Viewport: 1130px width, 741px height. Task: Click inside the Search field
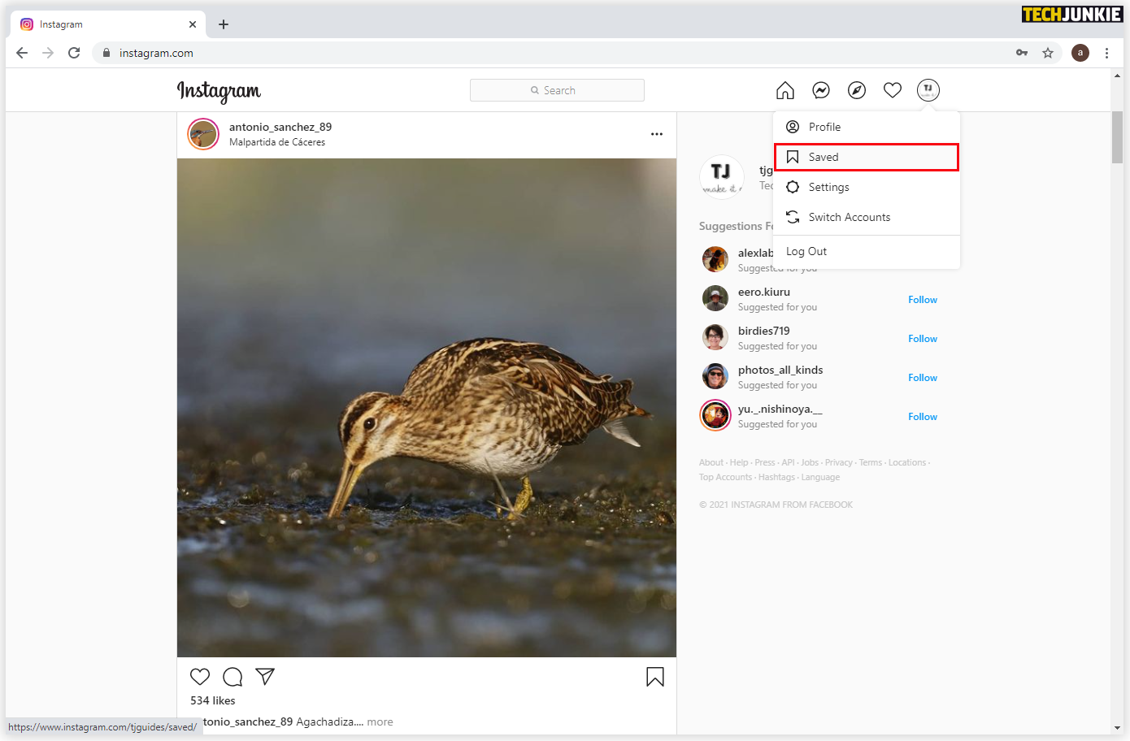[557, 89]
